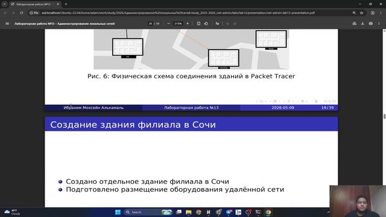The image size is (386, 217).
Task: Download the PDF file
Action: pos(362,24)
